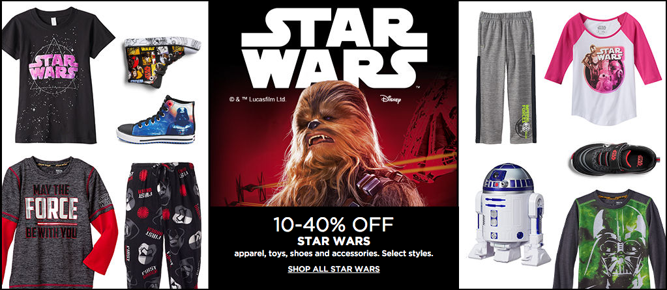Screen dimensions: 667x290
Task: Open the gray Imperial Forces sweatpants
Action: (505, 77)
